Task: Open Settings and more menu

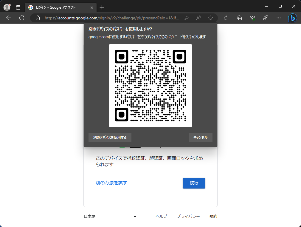Action: (278, 18)
